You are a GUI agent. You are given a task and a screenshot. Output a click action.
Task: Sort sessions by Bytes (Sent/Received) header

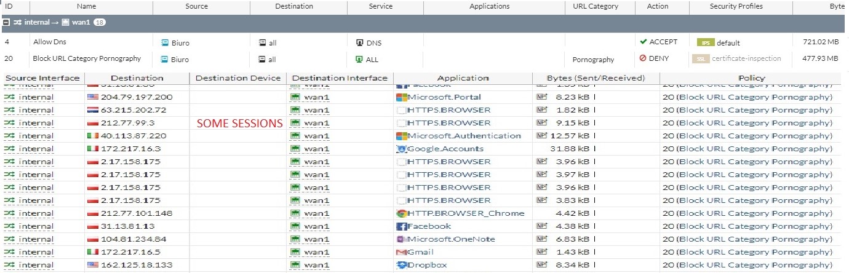tap(596, 78)
